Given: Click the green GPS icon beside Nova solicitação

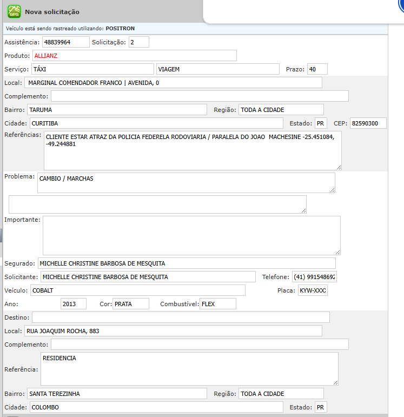Looking at the screenshot, I should 14,12.
